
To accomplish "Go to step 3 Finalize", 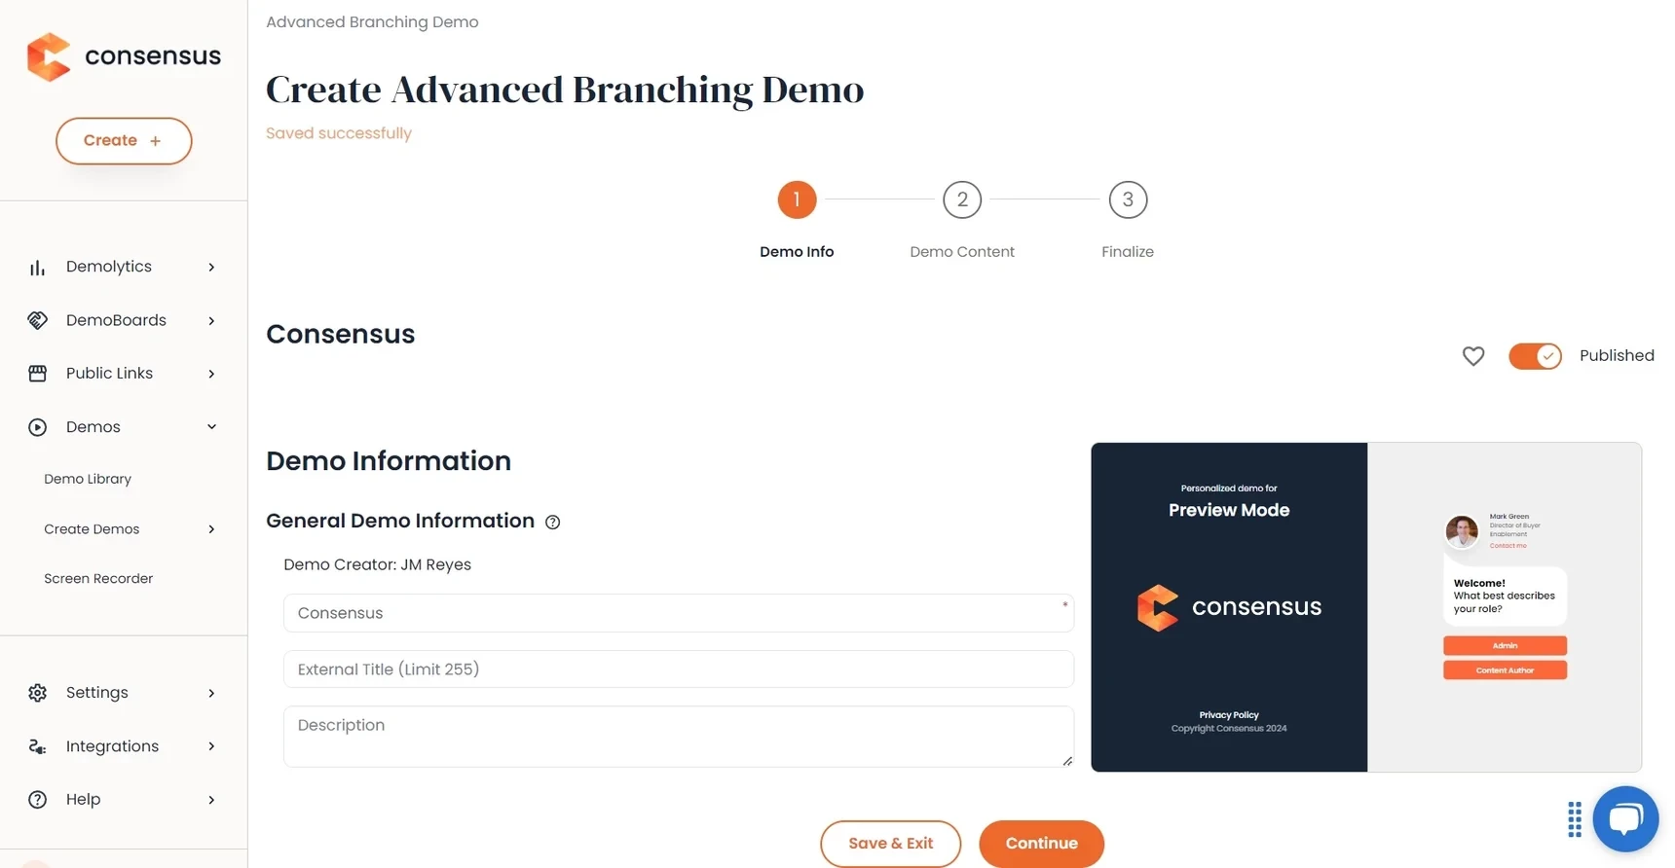I will (x=1128, y=199).
